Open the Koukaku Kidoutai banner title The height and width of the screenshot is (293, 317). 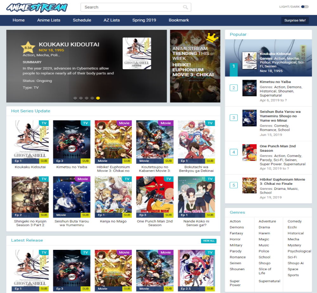(69, 44)
